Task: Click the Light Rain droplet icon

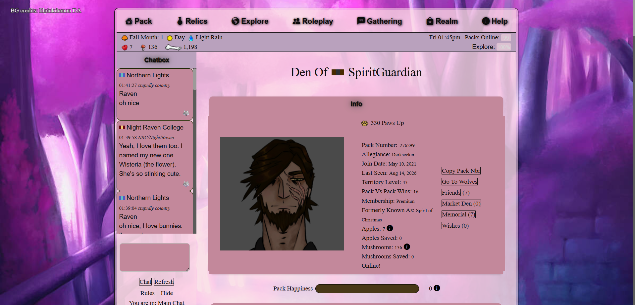Action: pyautogui.click(x=191, y=38)
